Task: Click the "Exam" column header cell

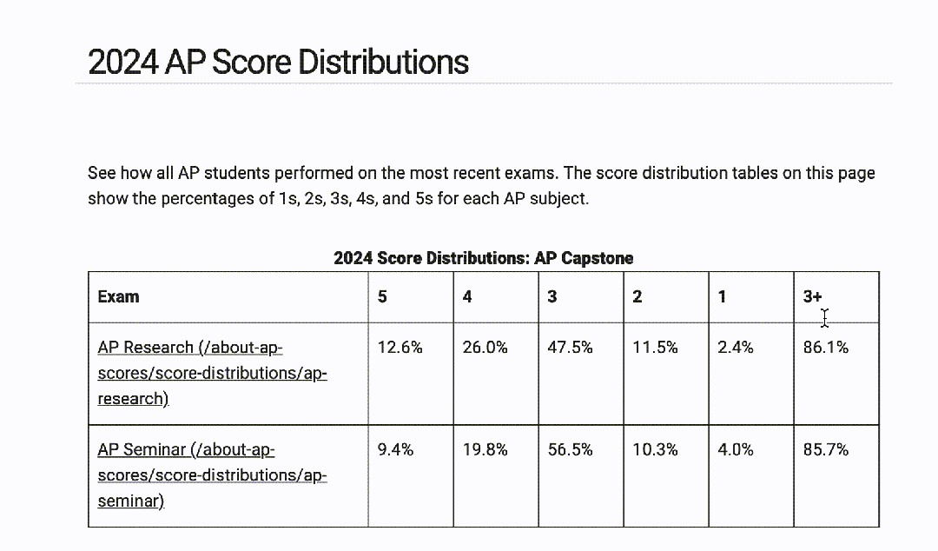Action: [x=119, y=296]
